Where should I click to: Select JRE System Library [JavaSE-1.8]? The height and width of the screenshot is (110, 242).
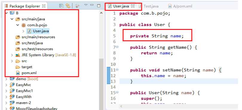click(49, 55)
